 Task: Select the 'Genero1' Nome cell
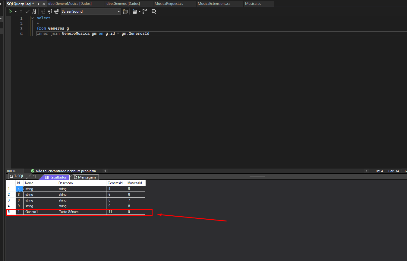(x=40, y=212)
